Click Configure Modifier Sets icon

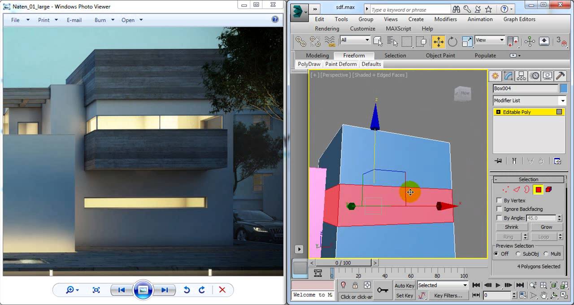click(x=557, y=161)
